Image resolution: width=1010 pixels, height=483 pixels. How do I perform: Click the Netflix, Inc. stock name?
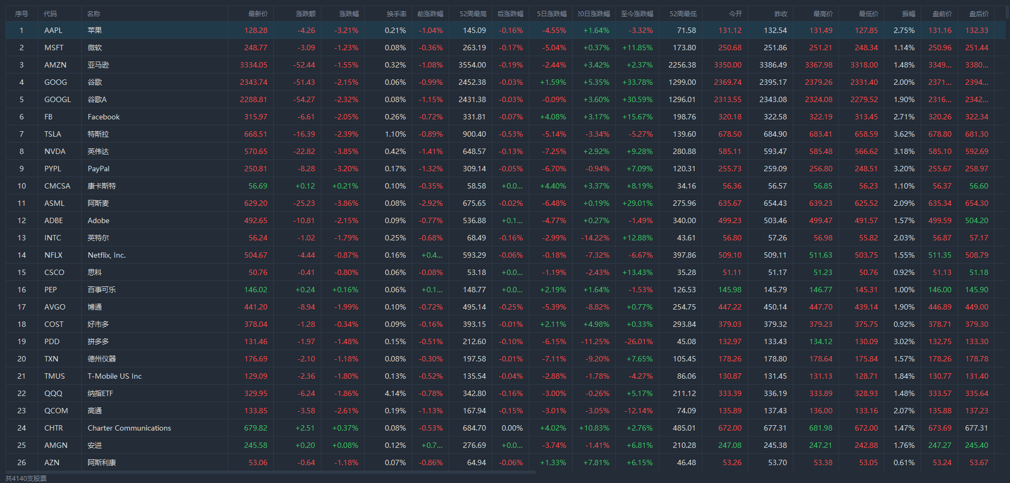[x=107, y=255]
